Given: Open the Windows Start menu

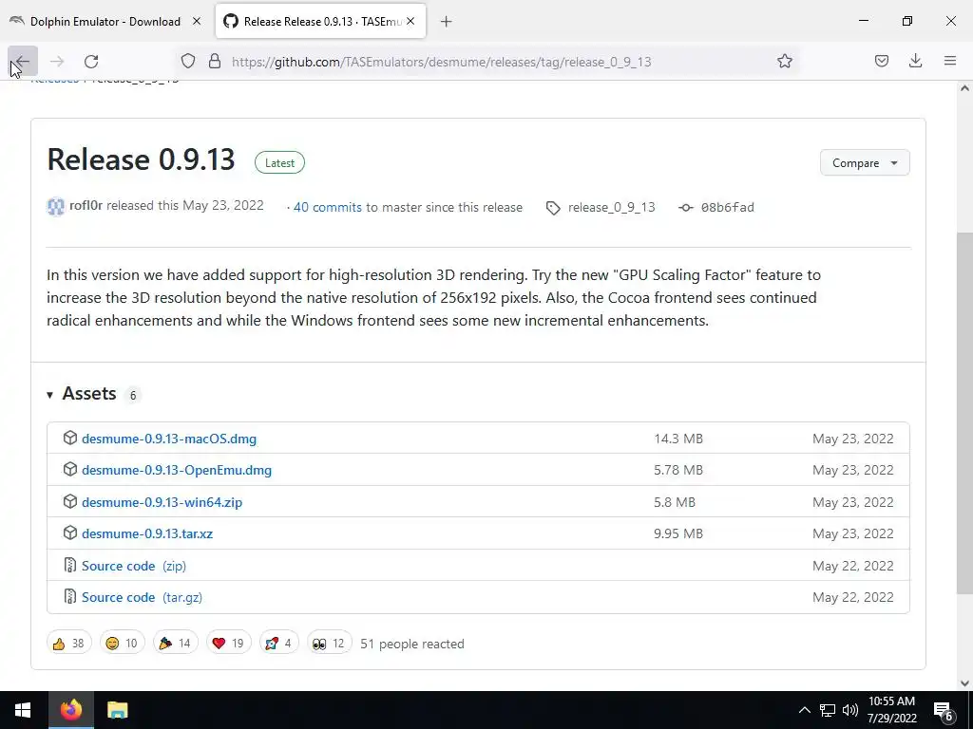Looking at the screenshot, I should [23, 710].
